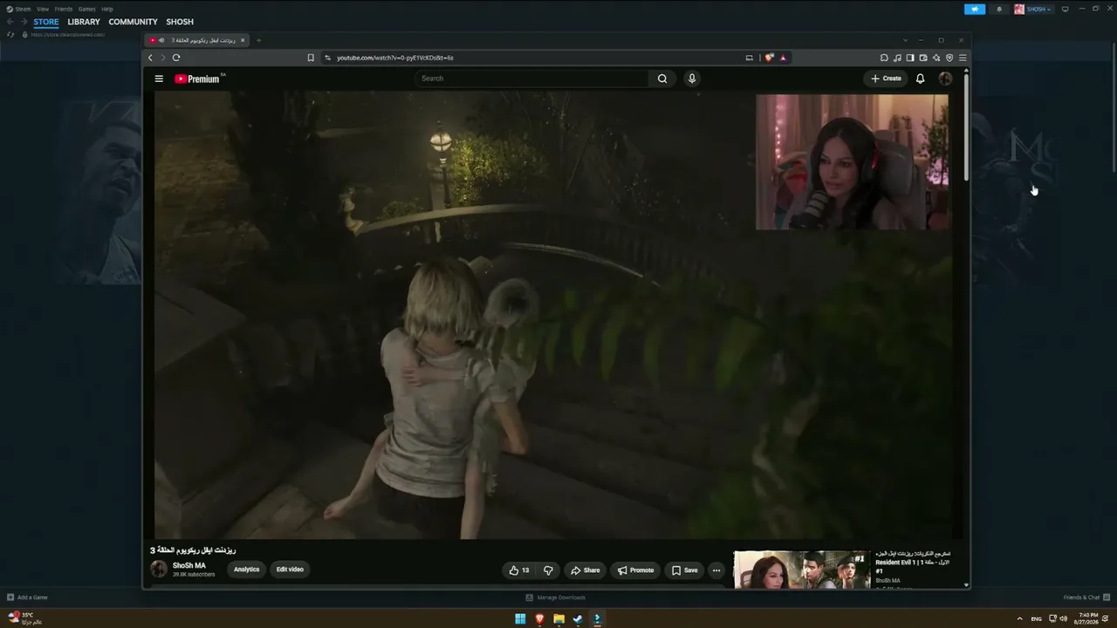1117x628 pixels.
Task: Open the Brave VPN shield icon
Action: click(949, 58)
